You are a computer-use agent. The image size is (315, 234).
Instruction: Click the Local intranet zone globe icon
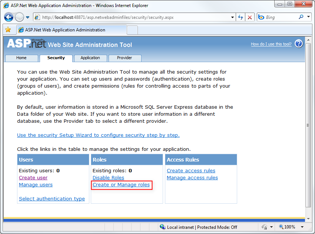pyautogui.click(x=163, y=227)
